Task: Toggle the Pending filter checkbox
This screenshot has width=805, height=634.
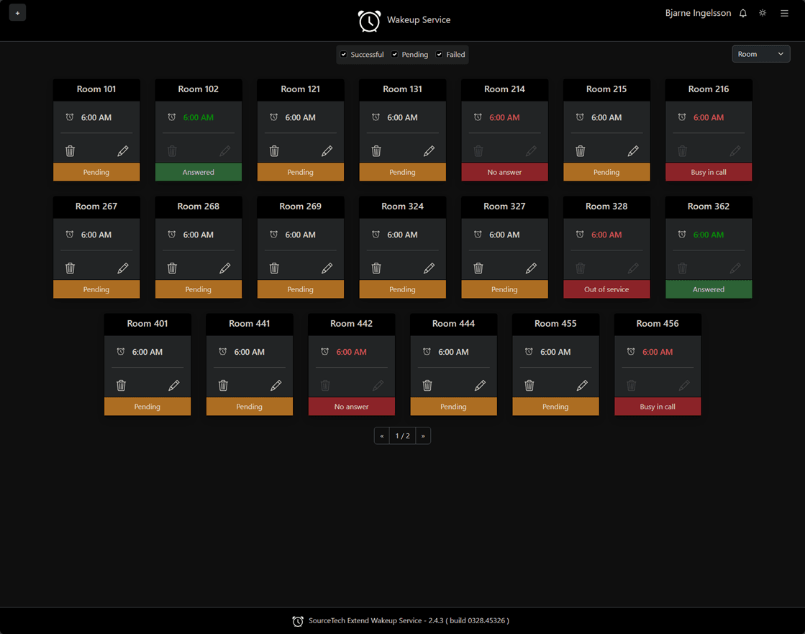Action: click(x=395, y=55)
